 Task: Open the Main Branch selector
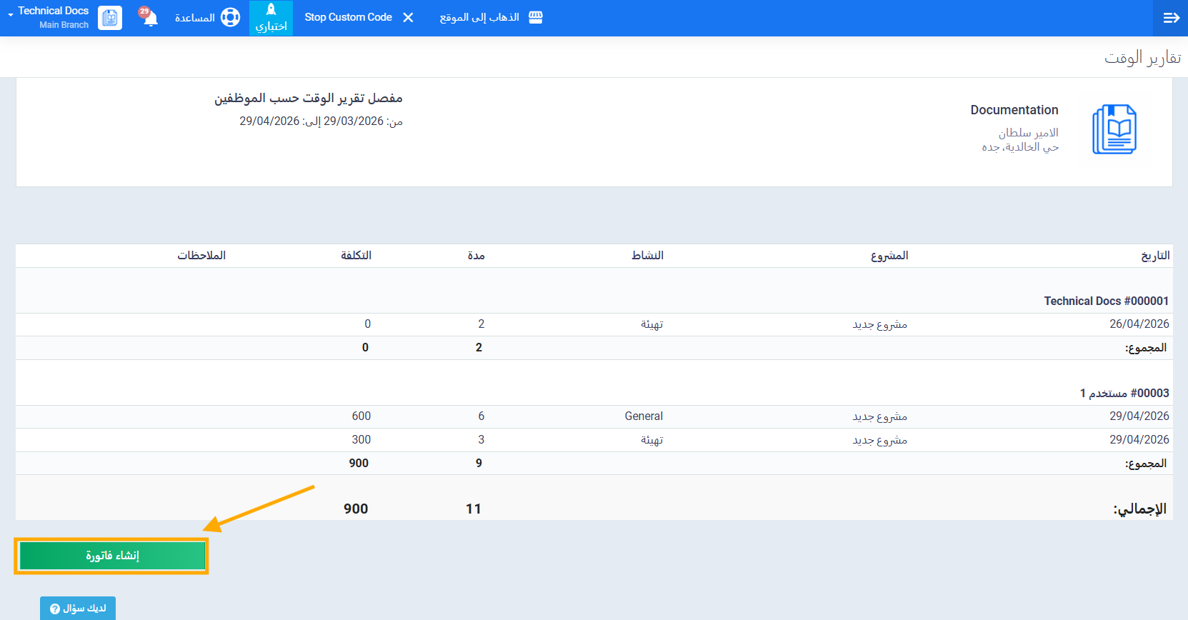[64, 25]
